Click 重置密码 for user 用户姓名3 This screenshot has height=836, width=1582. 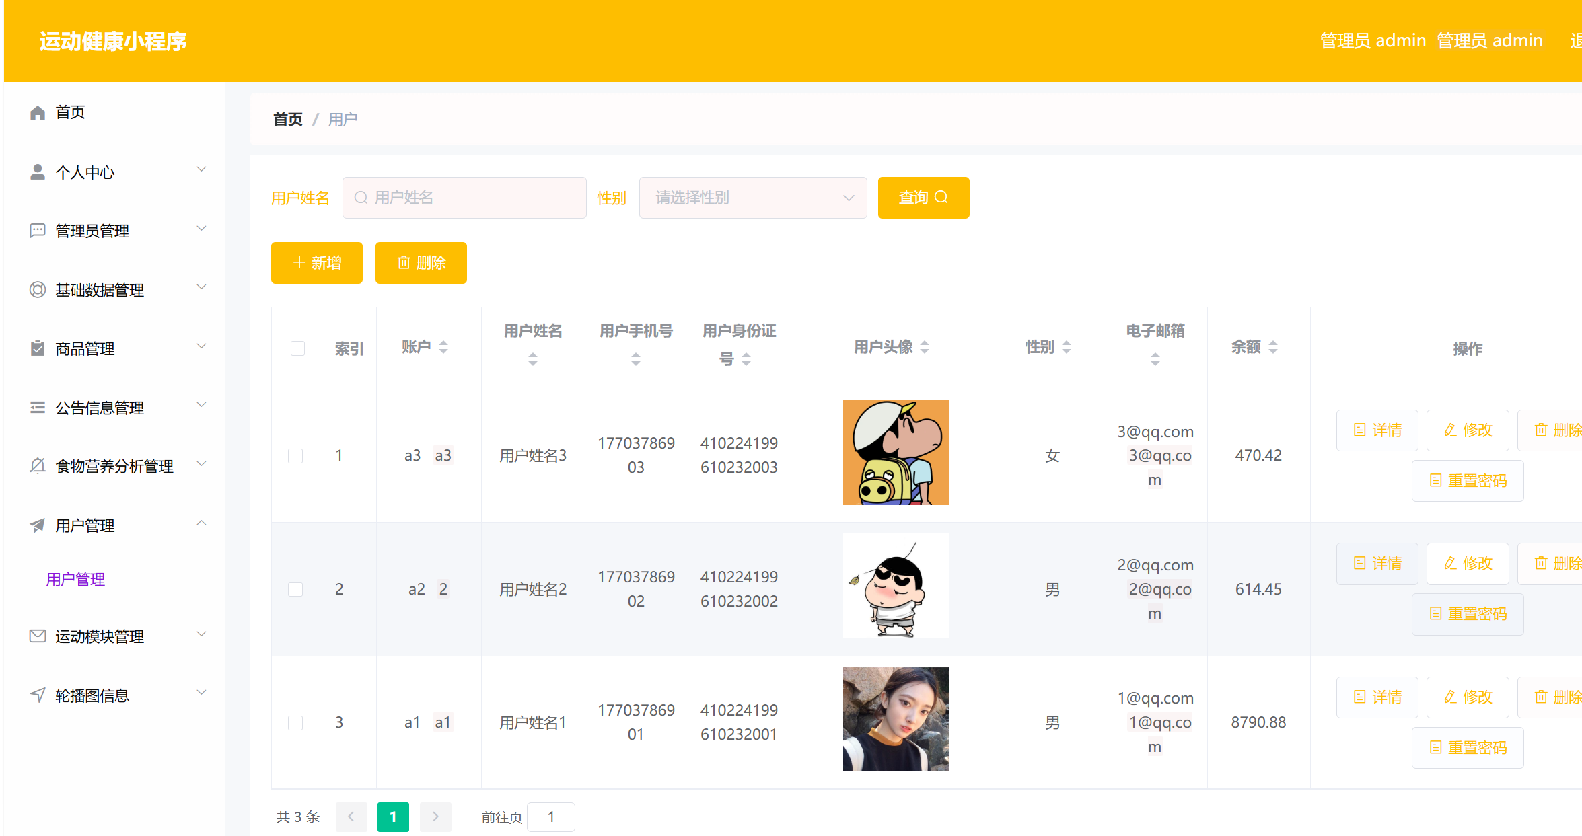tap(1468, 480)
